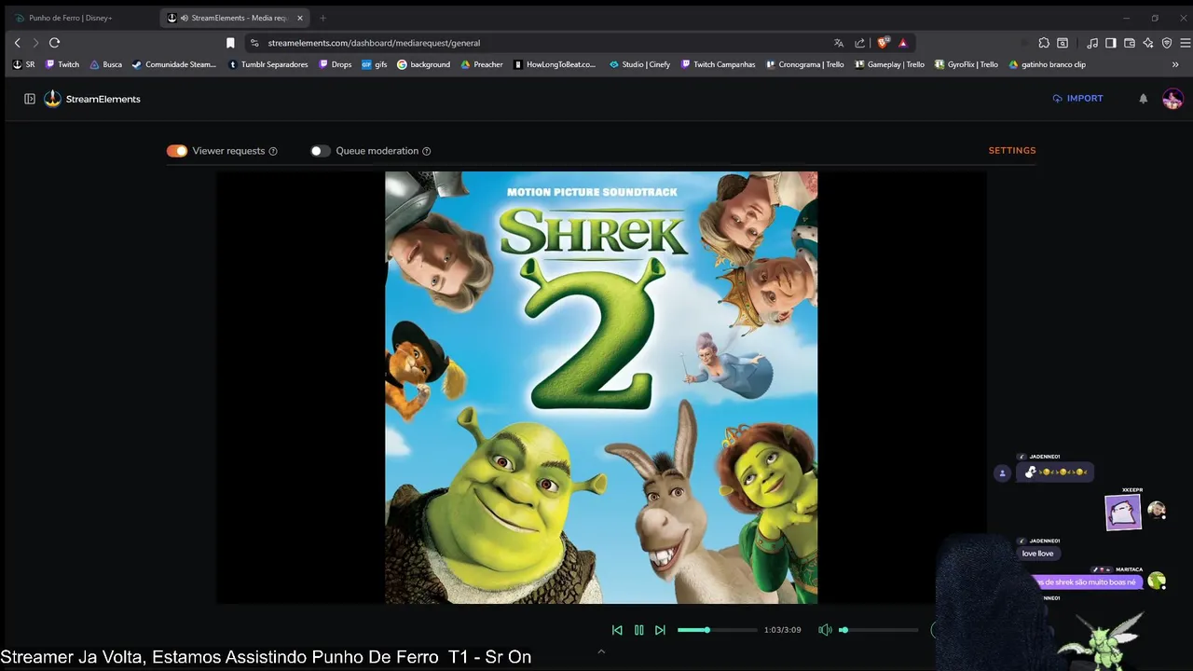The height and width of the screenshot is (671, 1193).
Task: Skip to the previous track
Action: 617,630
